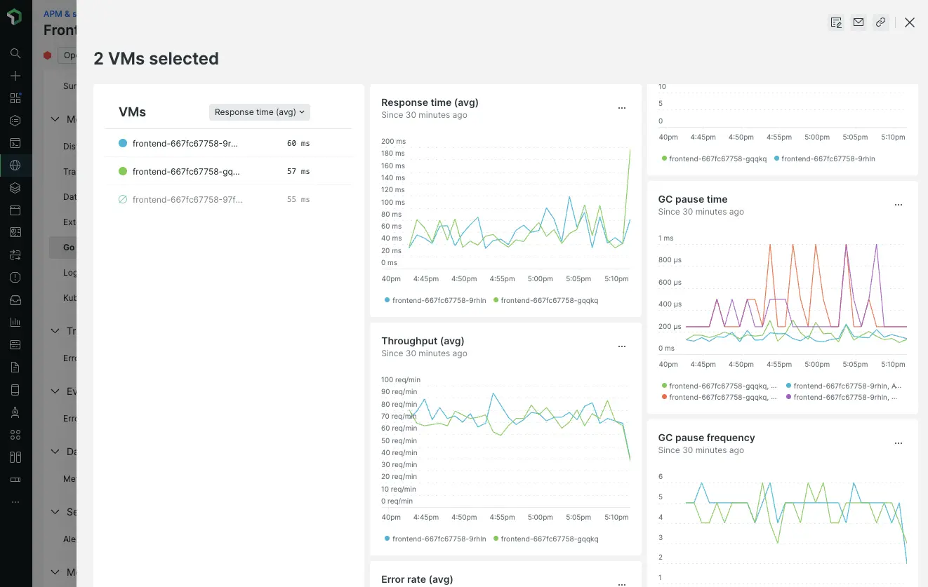Select Go runtime in the left menu
928x587 pixels.
[70, 247]
